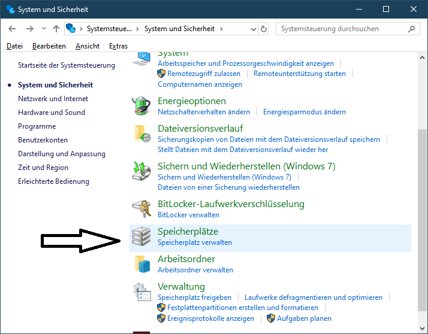Go to Hardware und Sound
428x334 pixels.
[x=52, y=113]
